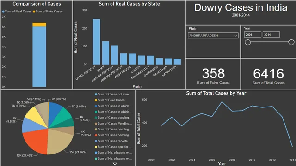Viewport: 296px width, 166px height.
Task: Click the Sum of Fake Cases entry in pie legend
Action: click(x=110, y=100)
